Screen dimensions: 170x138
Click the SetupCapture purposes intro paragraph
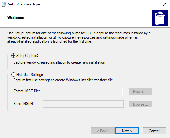(79, 37)
